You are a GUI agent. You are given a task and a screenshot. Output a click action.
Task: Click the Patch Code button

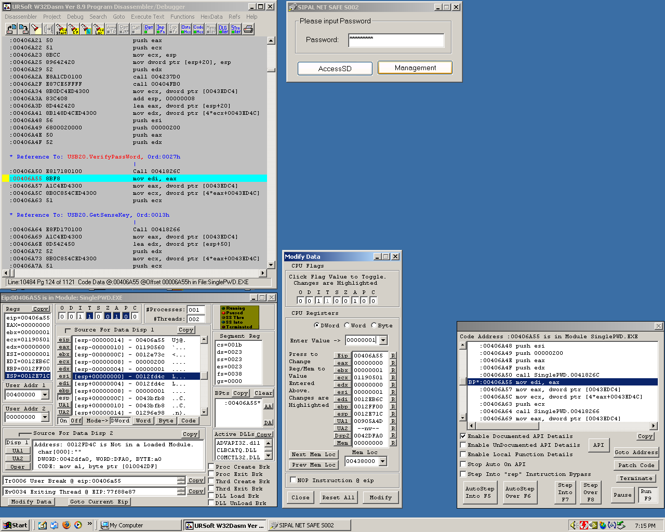pyautogui.click(x=636, y=465)
